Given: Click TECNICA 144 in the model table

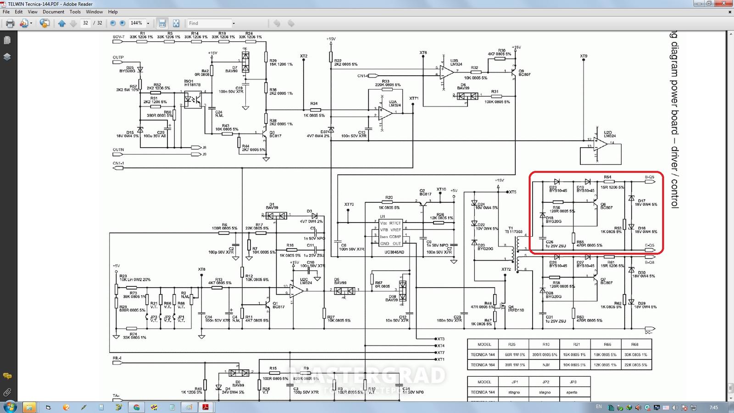Looking at the screenshot, I should pyautogui.click(x=483, y=355).
